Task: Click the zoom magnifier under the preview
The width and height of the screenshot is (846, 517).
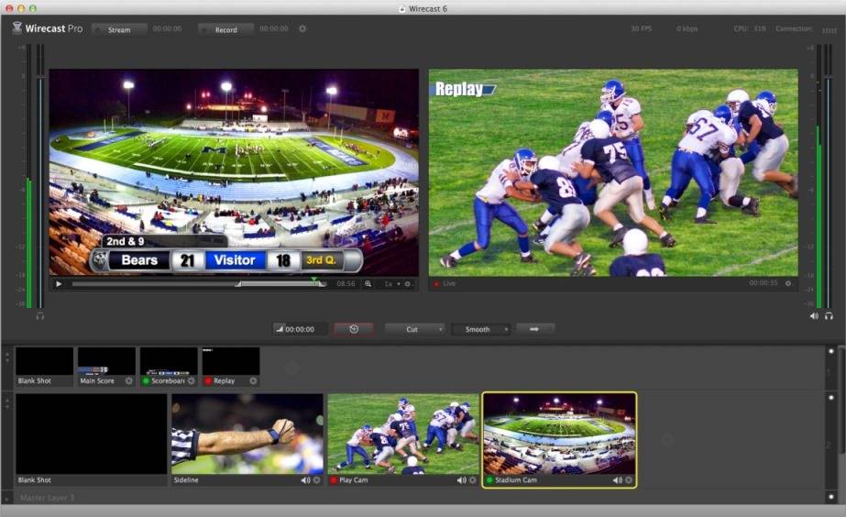Action: 368,284
